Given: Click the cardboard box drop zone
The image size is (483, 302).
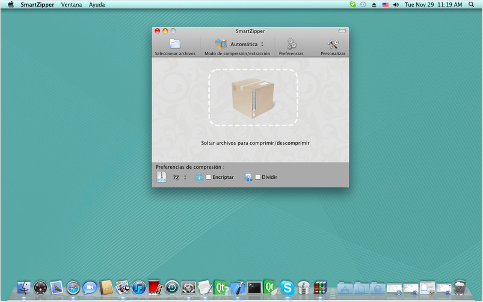Looking at the screenshot, I should (253, 97).
